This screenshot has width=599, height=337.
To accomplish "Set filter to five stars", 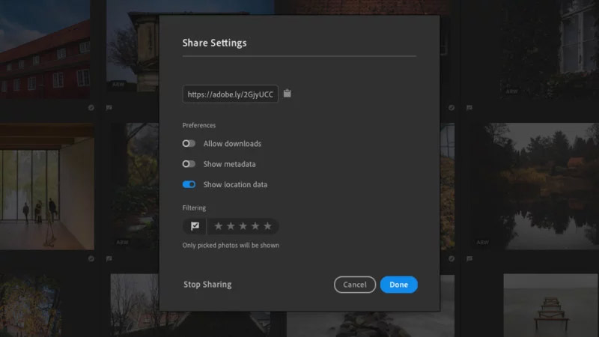I will click(267, 226).
